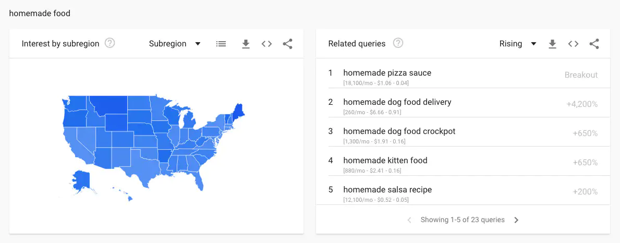Open homemade salsa recipe query
The image size is (620, 243).
[x=387, y=190]
